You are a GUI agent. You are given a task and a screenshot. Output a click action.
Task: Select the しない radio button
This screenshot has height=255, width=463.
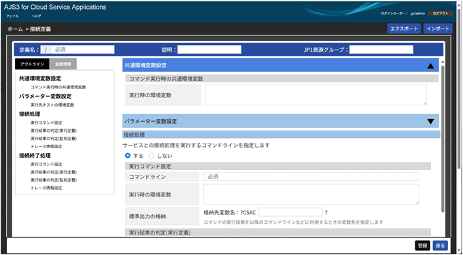tap(152, 156)
